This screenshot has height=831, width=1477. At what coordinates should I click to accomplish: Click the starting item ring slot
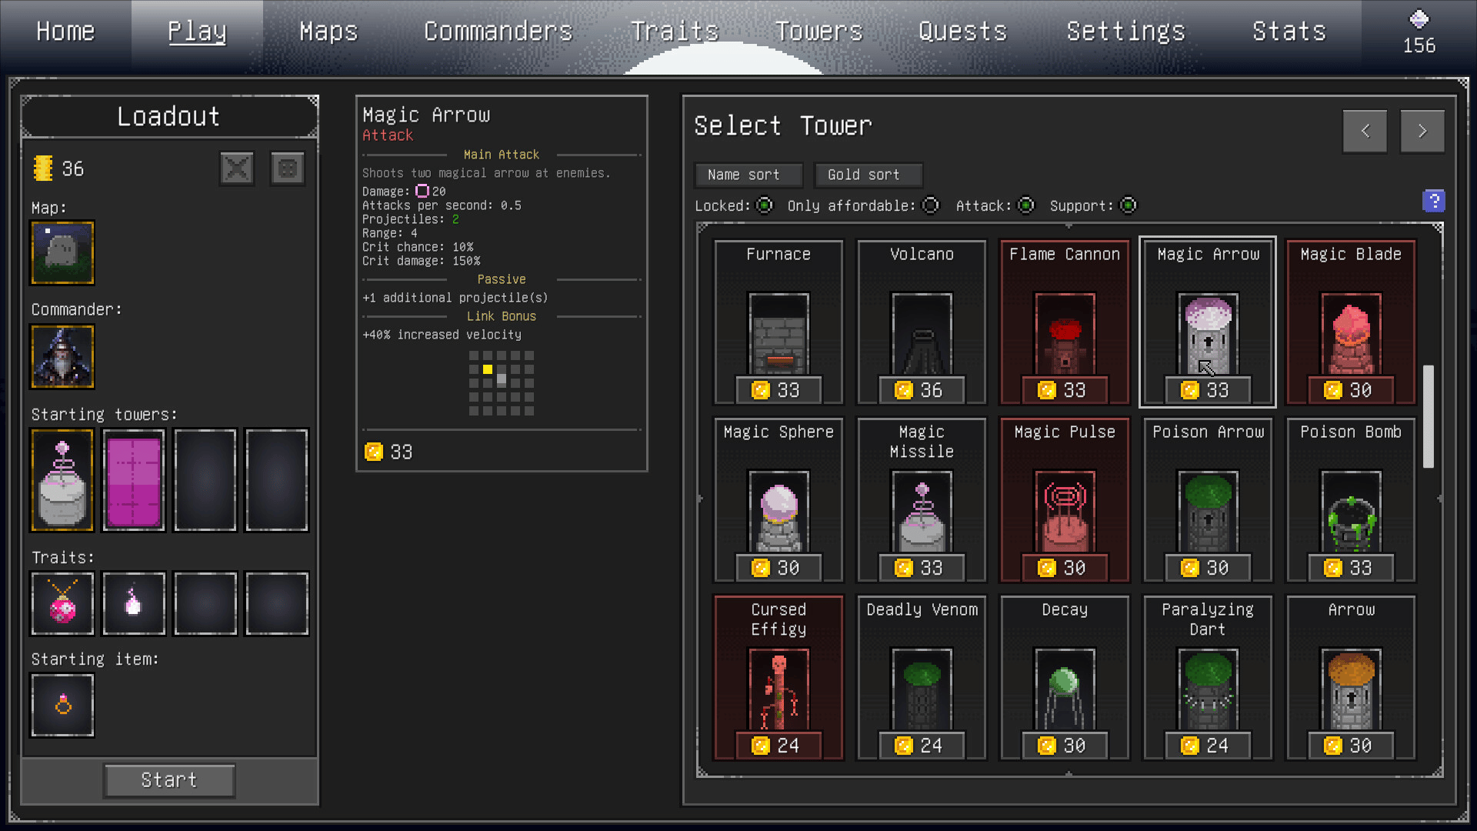pos(62,705)
